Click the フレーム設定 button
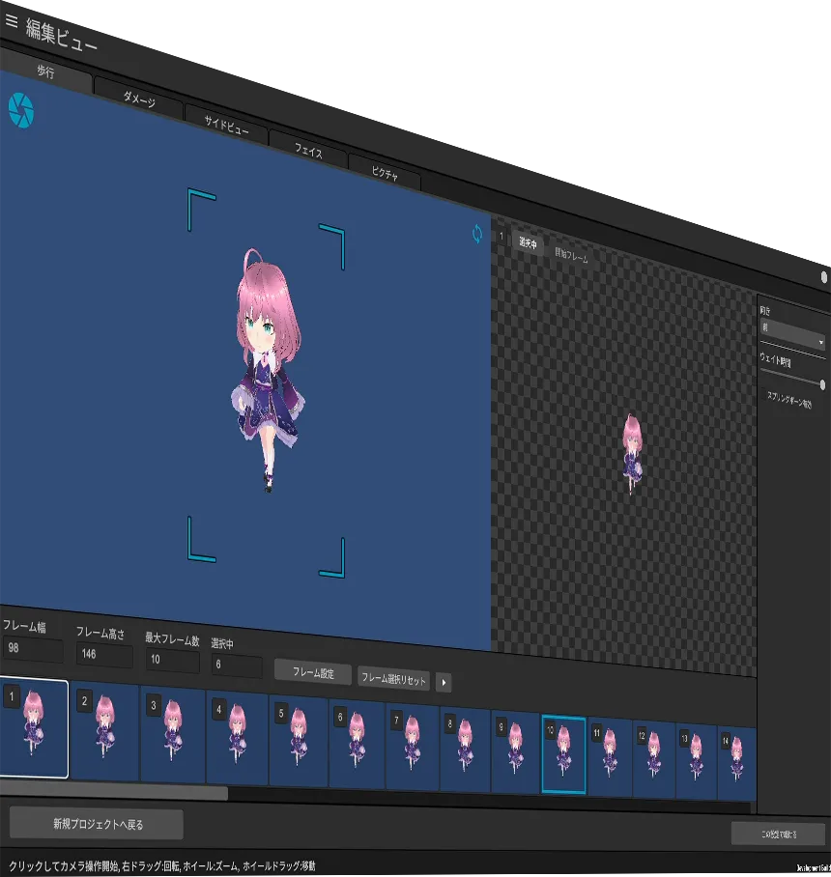This screenshot has height=877, width=831. [x=313, y=672]
